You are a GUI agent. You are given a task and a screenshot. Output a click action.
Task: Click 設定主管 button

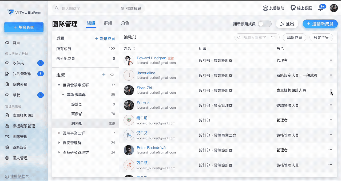[x=321, y=38]
